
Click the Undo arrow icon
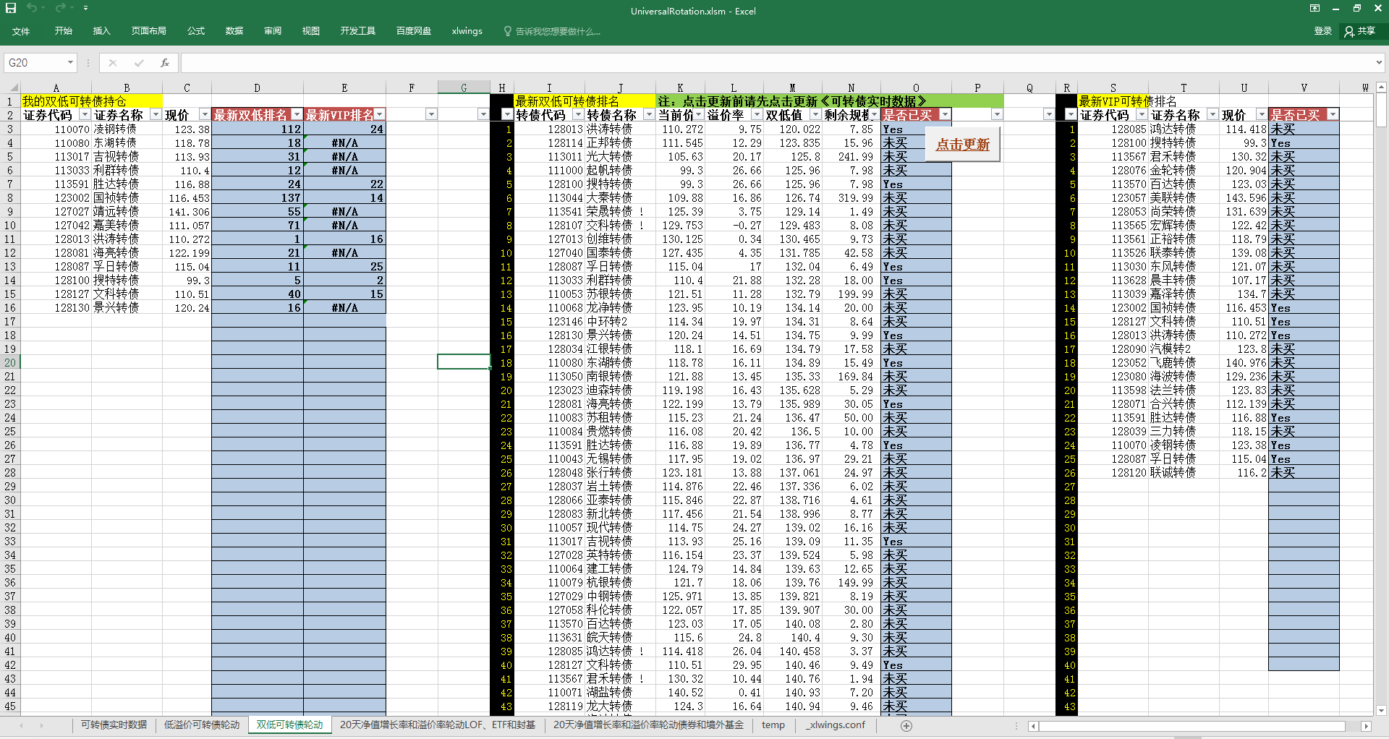[x=32, y=8]
